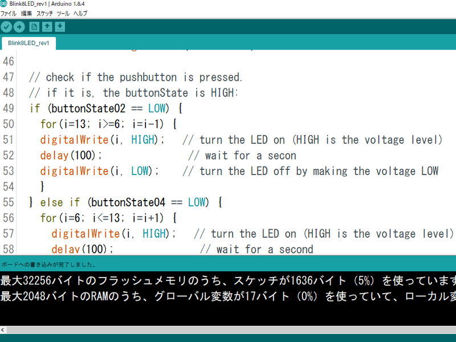Viewport: 456px width, 342px height.
Task: Click the console flash memory output line
Action: point(228,280)
